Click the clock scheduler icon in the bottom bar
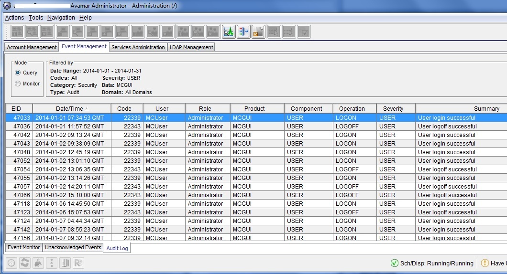This screenshot has height=274, width=507. pyautogui.click(x=11, y=263)
